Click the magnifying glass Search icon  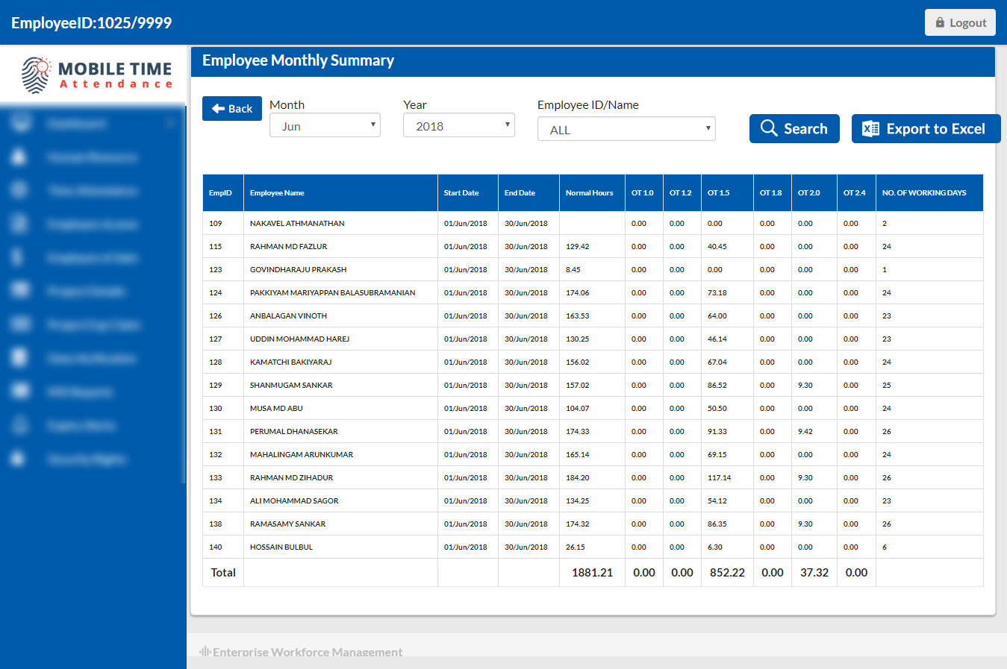pyautogui.click(x=768, y=128)
